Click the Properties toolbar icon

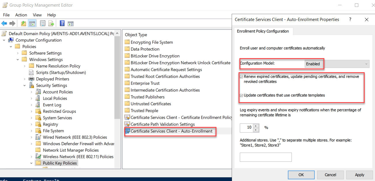43,23
